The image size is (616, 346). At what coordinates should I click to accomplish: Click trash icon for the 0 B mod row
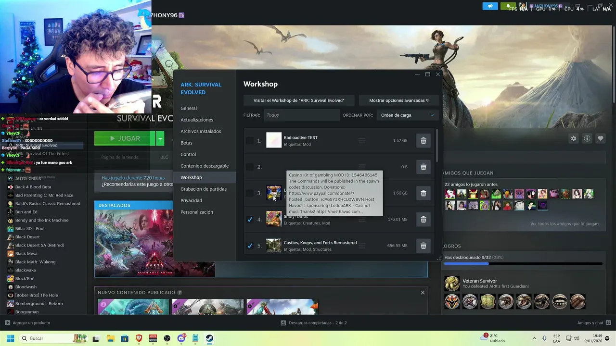coord(423,167)
